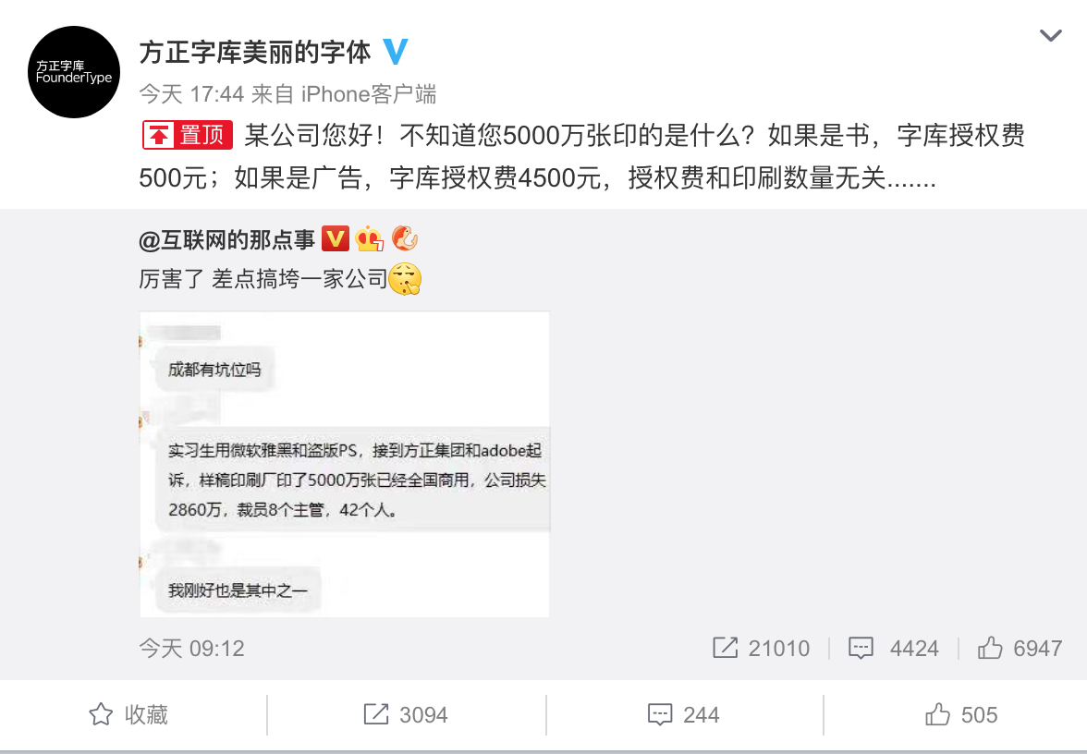The image size is (1087, 754).
Task: Like this post with 505 thumbs up
Action: pos(961,714)
